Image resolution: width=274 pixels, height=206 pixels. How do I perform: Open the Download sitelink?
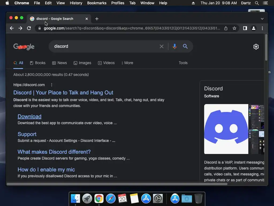click(29, 116)
